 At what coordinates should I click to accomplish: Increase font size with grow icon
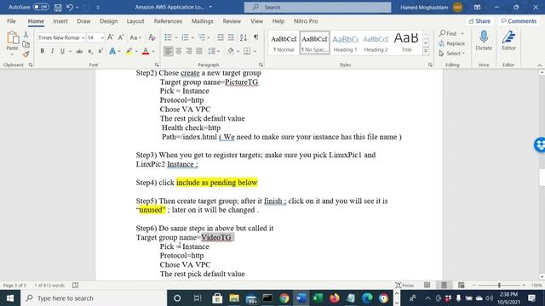[111, 37]
